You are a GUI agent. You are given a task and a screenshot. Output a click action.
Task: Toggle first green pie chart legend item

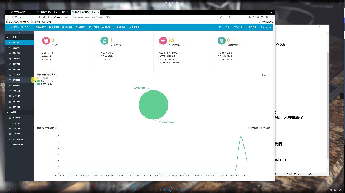38,81
